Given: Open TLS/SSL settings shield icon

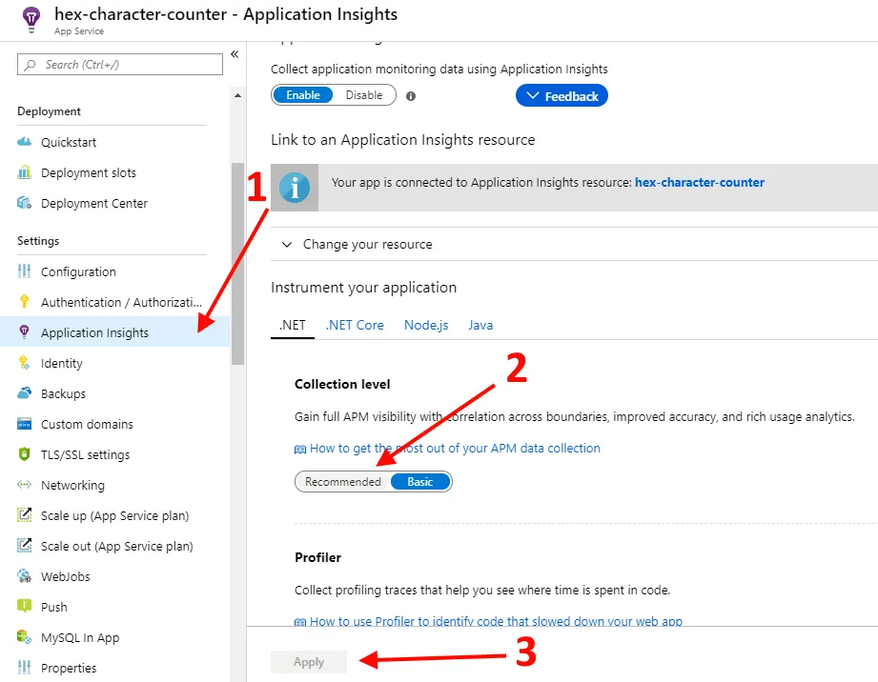Looking at the screenshot, I should pyautogui.click(x=25, y=455).
